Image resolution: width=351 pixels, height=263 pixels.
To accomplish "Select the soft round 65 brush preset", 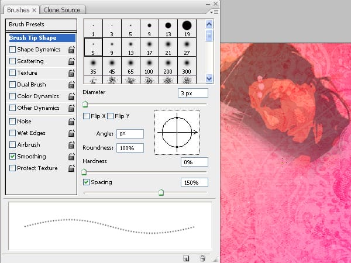I will click(x=130, y=66).
